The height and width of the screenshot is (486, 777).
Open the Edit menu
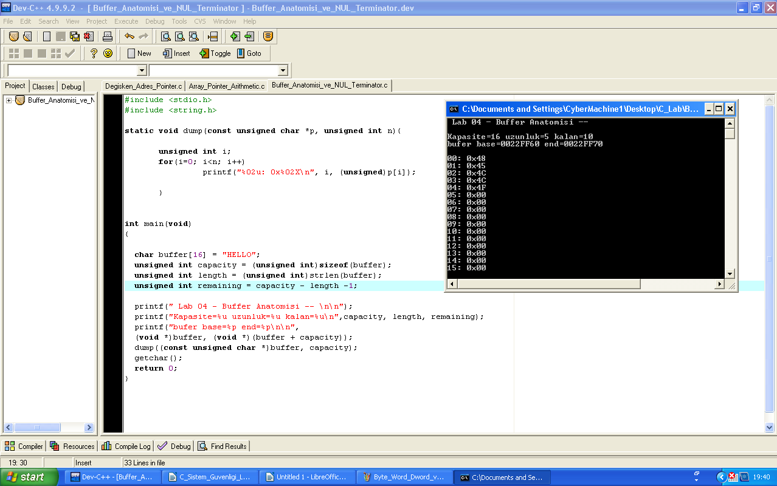point(26,21)
